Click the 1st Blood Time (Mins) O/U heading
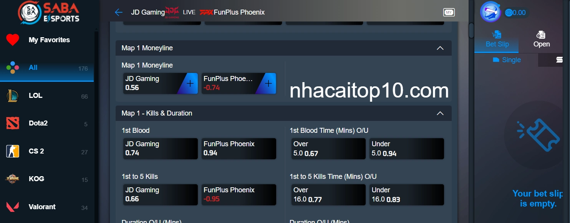Screen dimensions: 570x223 [x=329, y=130]
